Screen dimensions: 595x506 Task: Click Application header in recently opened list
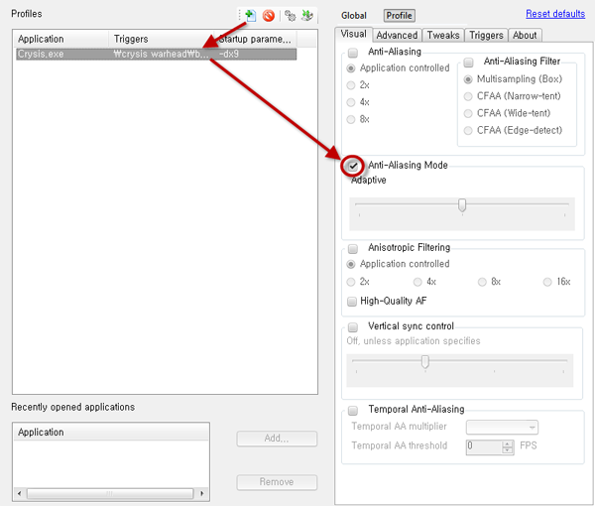[111, 433]
